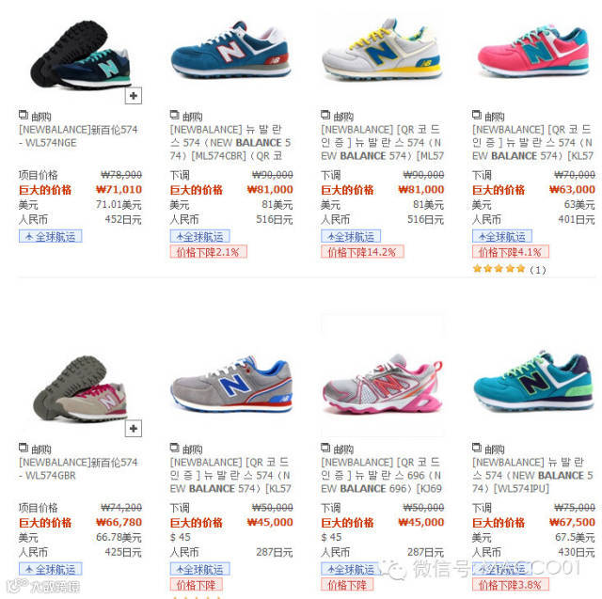
Task: Click global shipping badge under ₩66,780 item
Action: (50, 569)
